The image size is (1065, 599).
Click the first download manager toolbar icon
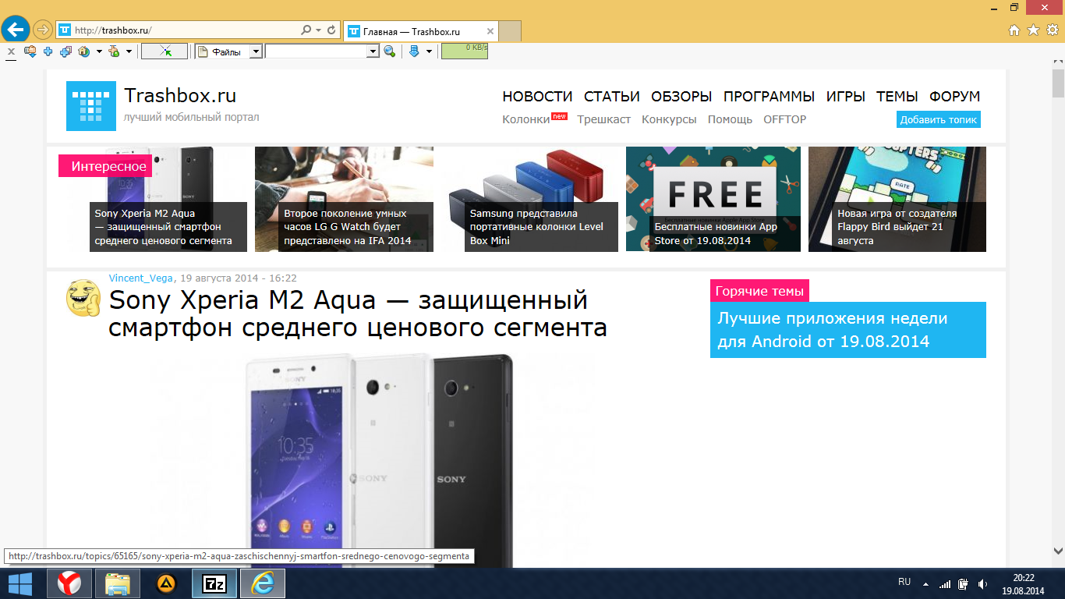pos(30,51)
